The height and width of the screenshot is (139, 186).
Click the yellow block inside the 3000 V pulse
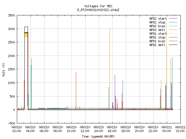[26, 35]
